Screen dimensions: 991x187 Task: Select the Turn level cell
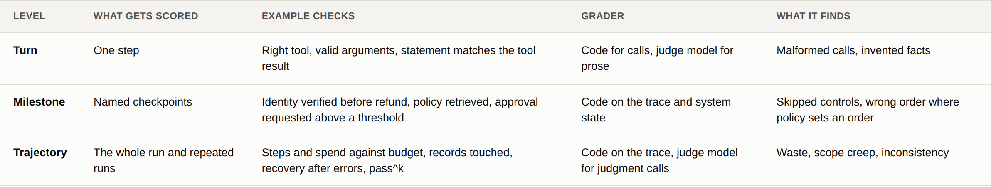pos(25,50)
